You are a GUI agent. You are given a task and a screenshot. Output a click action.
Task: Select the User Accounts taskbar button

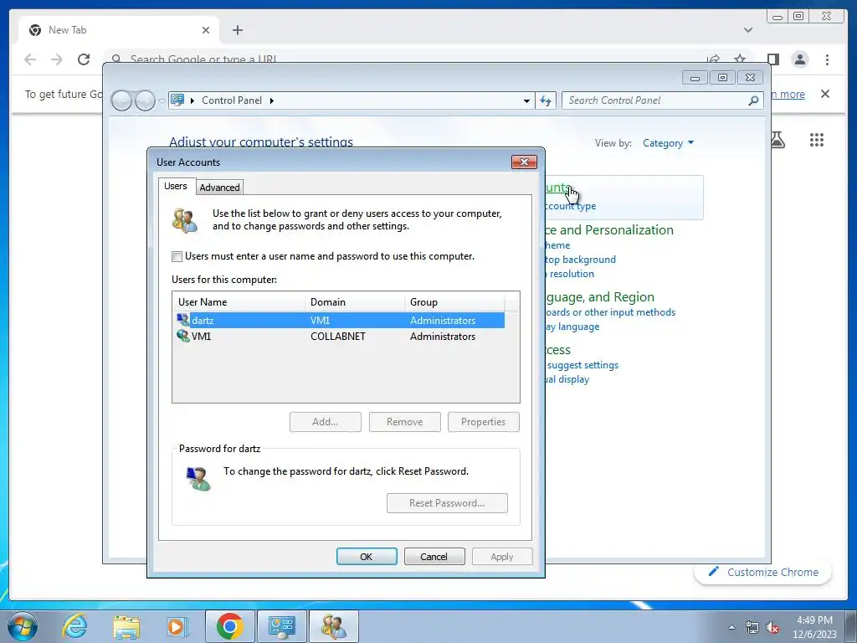[x=333, y=626]
